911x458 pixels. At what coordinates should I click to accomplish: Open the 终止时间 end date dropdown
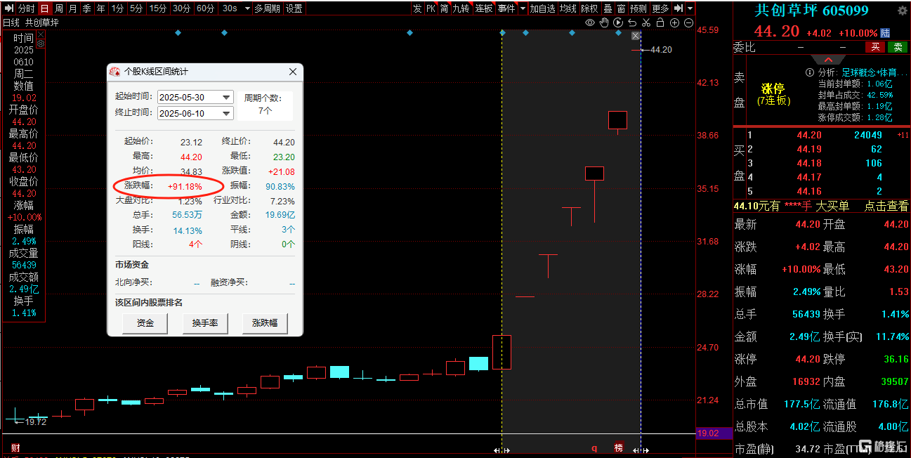(226, 113)
